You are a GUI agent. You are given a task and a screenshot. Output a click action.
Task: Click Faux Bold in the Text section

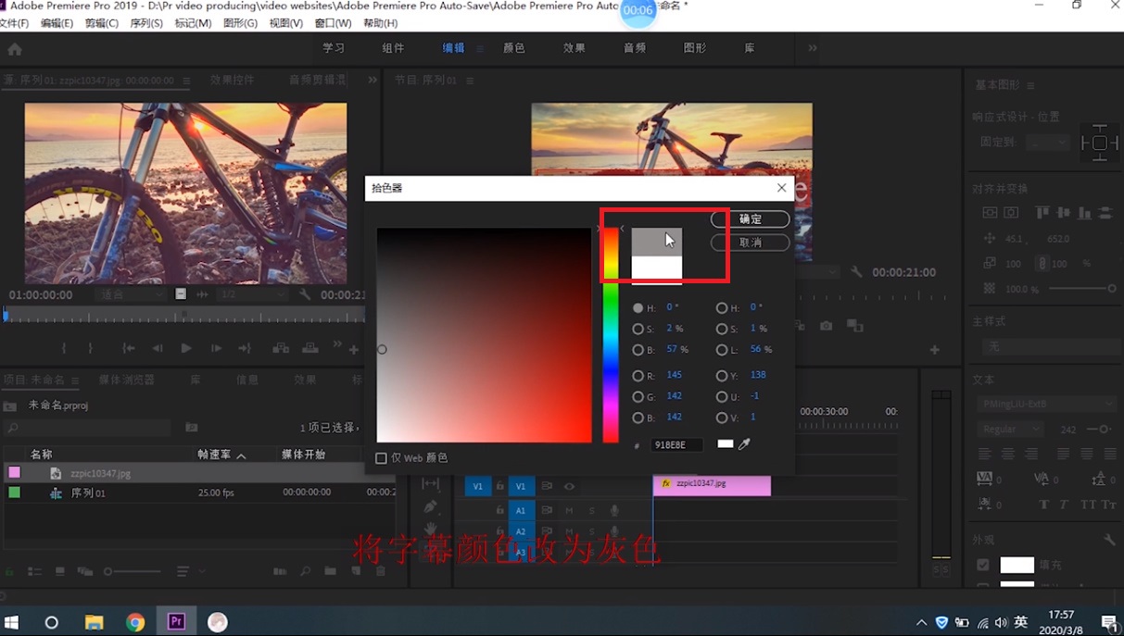[x=1043, y=505]
